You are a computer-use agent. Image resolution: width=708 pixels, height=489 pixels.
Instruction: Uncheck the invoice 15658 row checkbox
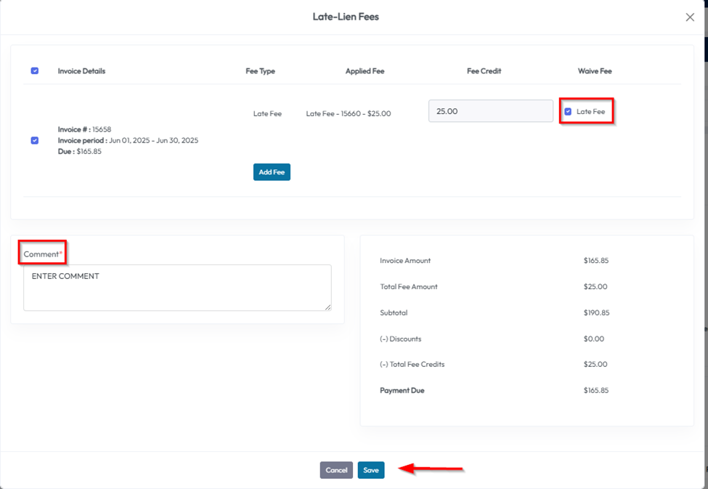coord(35,140)
